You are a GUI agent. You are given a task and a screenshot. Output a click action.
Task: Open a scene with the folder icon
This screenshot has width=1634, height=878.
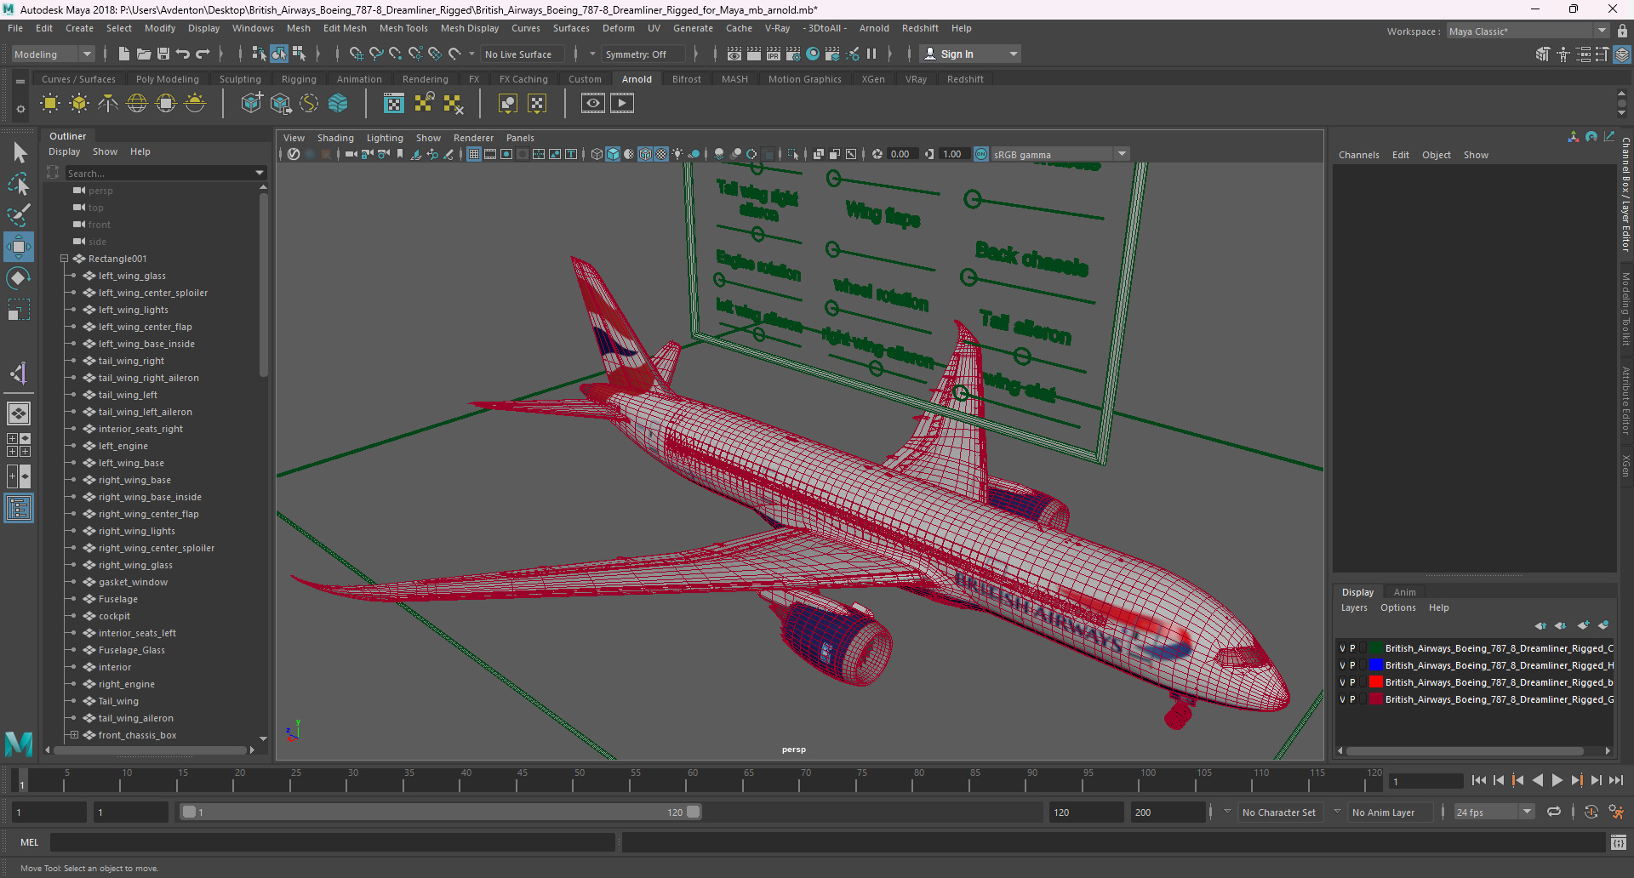coord(144,54)
